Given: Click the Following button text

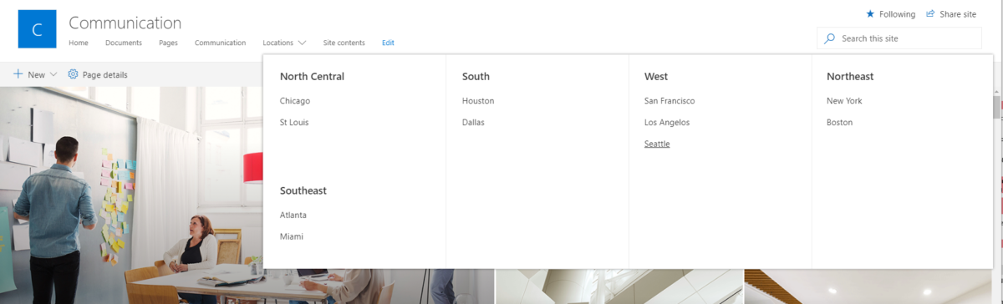Looking at the screenshot, I should point(897,14).
